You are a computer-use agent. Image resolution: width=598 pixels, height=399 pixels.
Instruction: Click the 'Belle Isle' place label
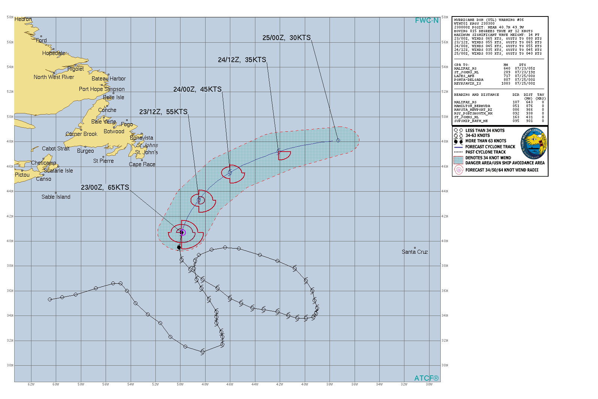point(113,97)
